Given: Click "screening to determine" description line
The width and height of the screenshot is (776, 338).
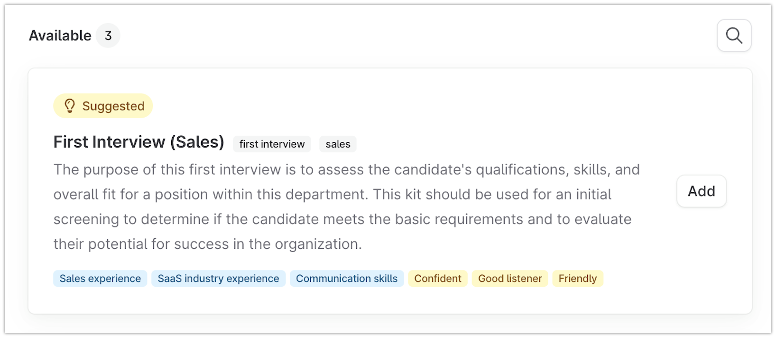Looking at the screenshot, I should point(342,219).
